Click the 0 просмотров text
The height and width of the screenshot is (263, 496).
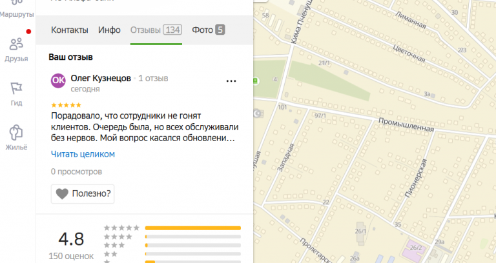pyautogui.click(x=76, y=171)
